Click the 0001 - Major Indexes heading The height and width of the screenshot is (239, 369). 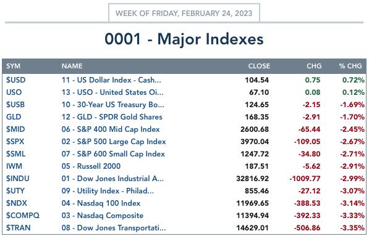(184, 39)
